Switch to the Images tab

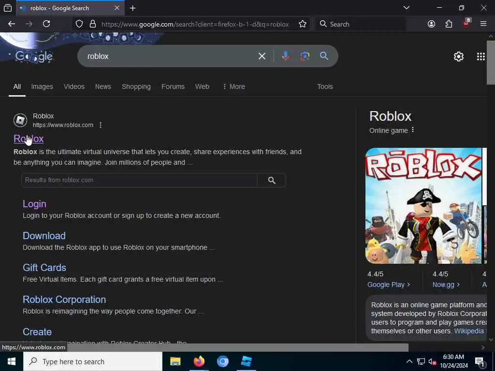click(x=42, y=86)
